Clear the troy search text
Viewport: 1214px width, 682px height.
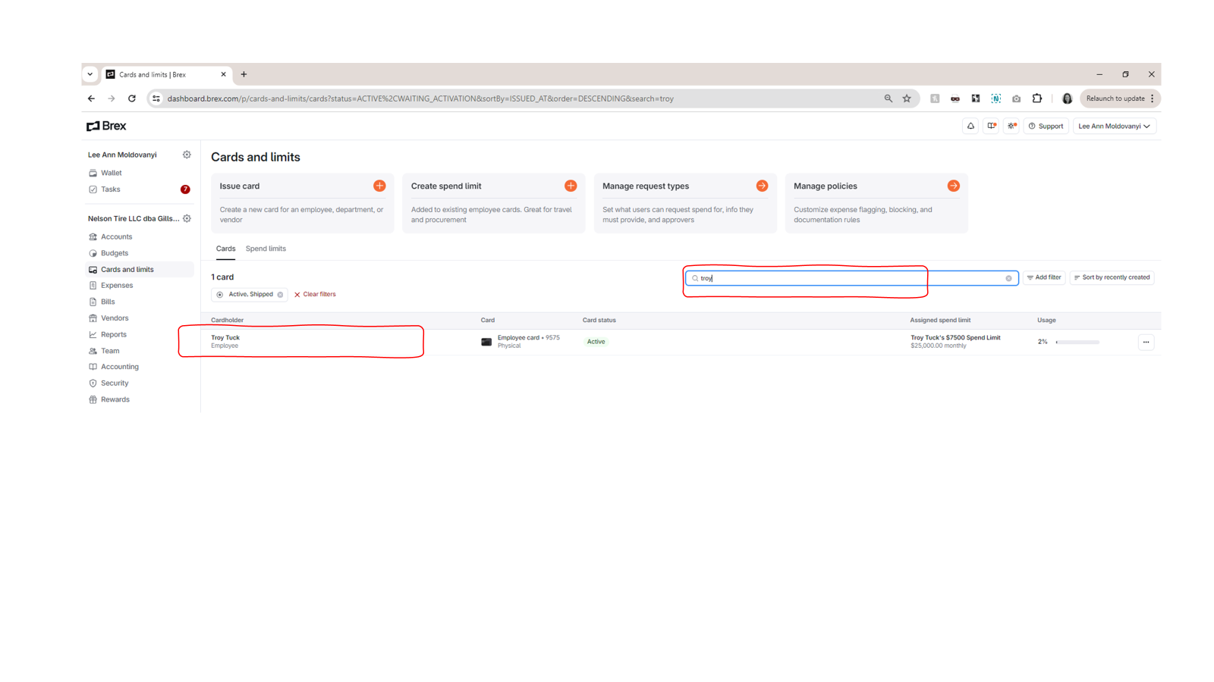click(x=1008, y=278)
